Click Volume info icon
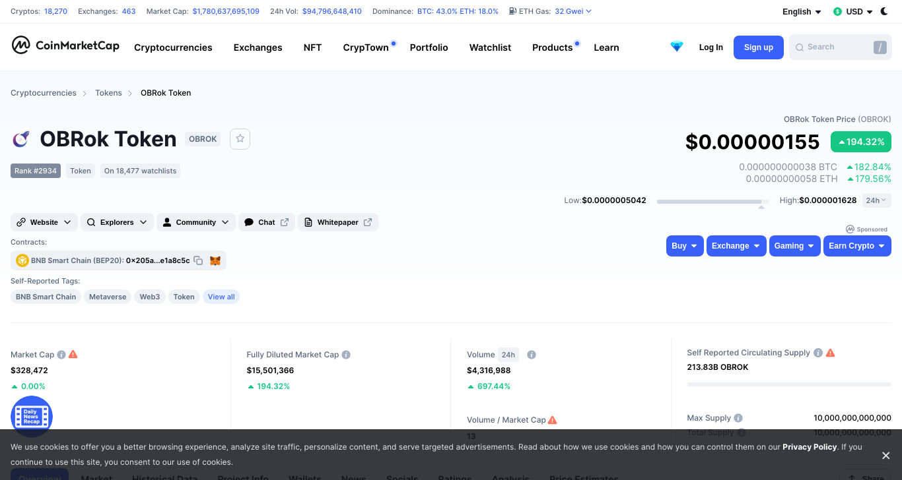The width and height of the screenshot is (902, 480). point(532,355)
